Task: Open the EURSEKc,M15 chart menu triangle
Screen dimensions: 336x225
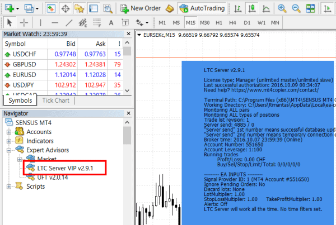Action: [x=139, y=35]
